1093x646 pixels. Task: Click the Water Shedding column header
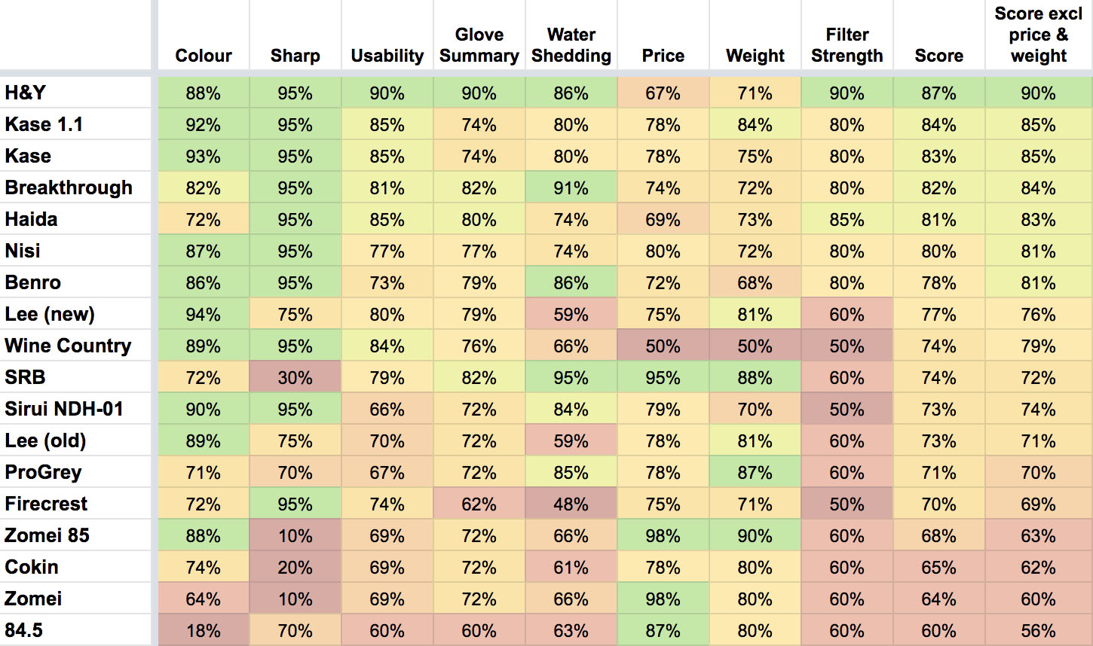click(x=571, y=45)
